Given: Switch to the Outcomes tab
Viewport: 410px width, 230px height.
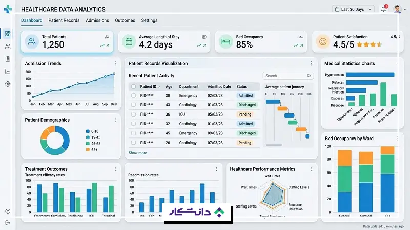Looking at the screenshot, I should click(125, 20).
